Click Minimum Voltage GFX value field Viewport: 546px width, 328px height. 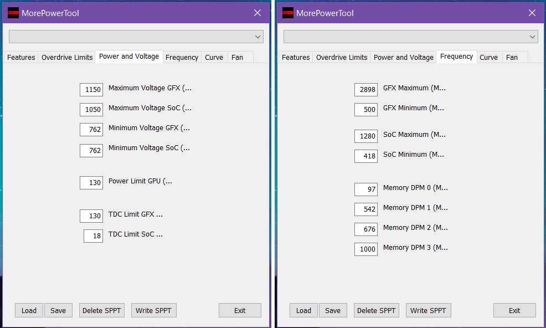click(91, 129)
